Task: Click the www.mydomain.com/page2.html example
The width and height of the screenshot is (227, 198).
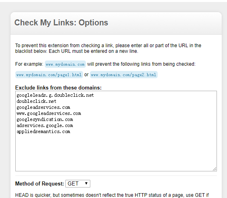Action: (x=124, y=75)
